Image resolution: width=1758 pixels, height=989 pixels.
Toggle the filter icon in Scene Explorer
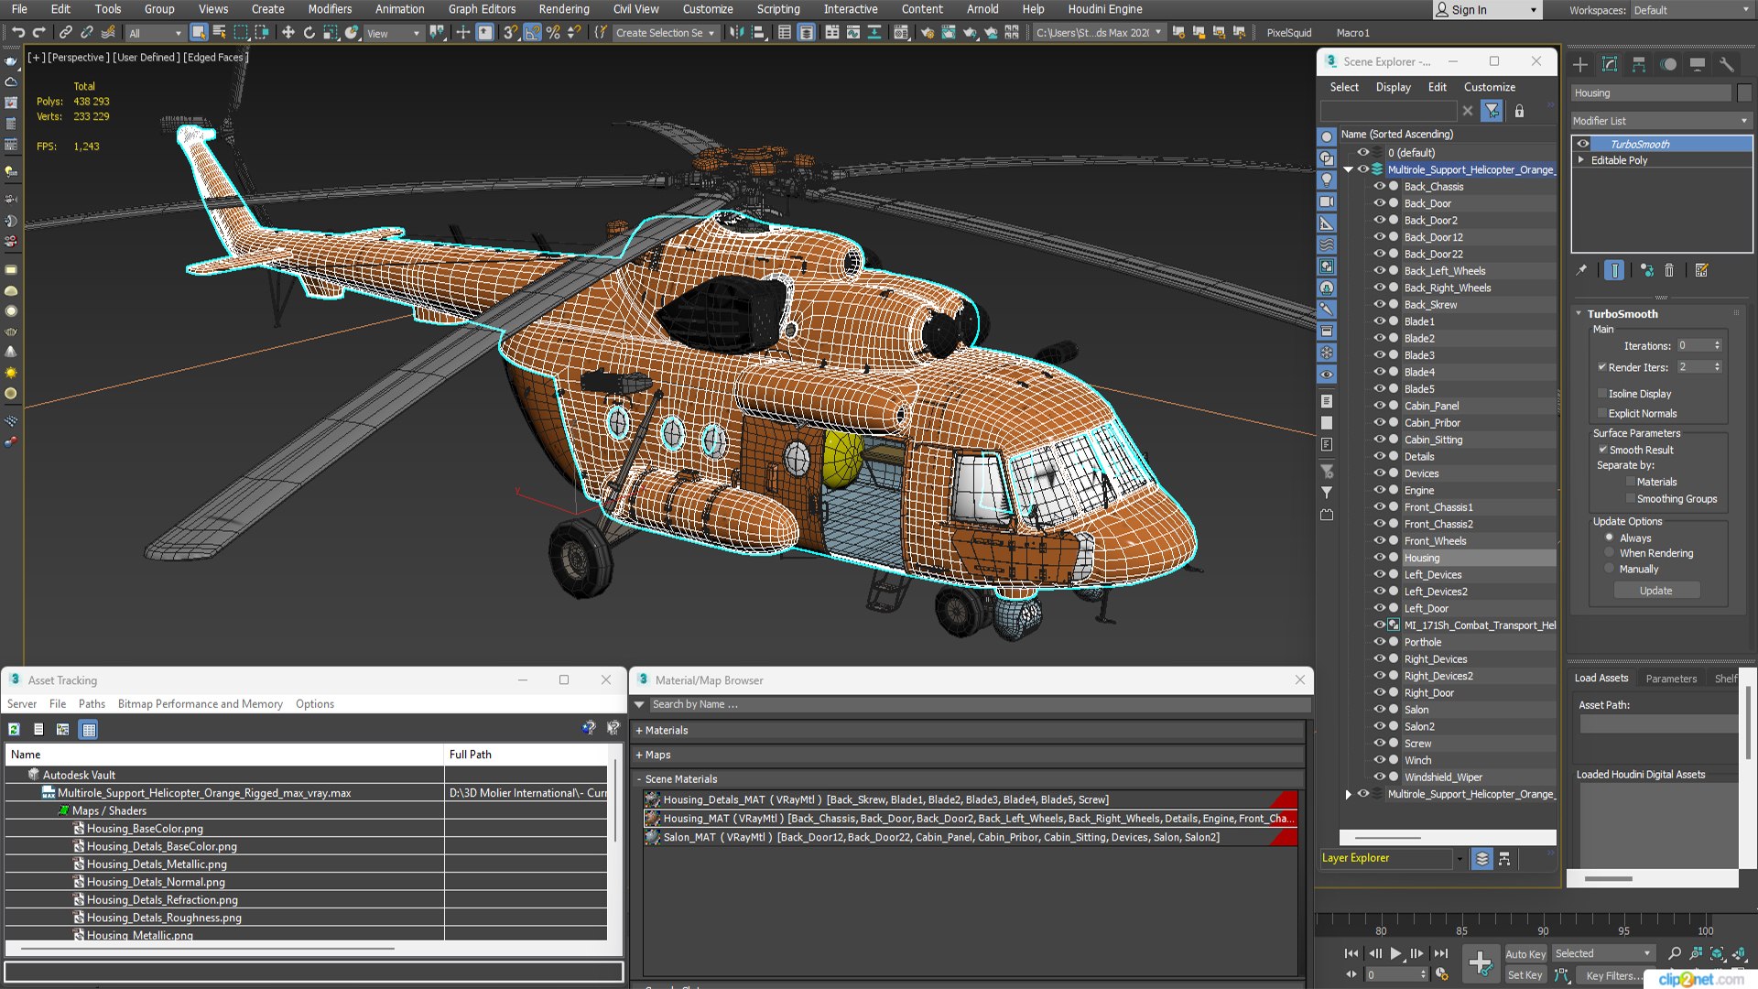(x=1492, y=111)
